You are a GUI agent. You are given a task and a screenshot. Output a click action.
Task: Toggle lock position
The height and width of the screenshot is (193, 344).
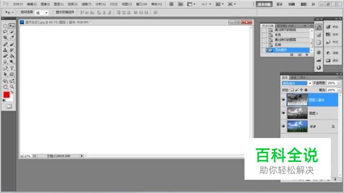tap(301, 90)
